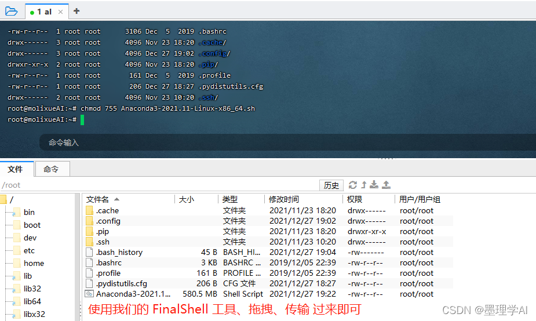The height and width of the screenshot is (321, 536).
Task: Open the 历史 history button
Action: tap(331, 185)
